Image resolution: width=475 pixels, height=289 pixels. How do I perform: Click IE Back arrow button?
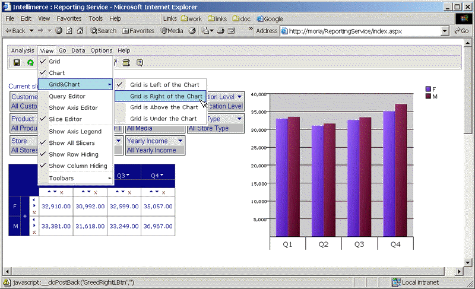pyautogui.click(x=16, y=31)
